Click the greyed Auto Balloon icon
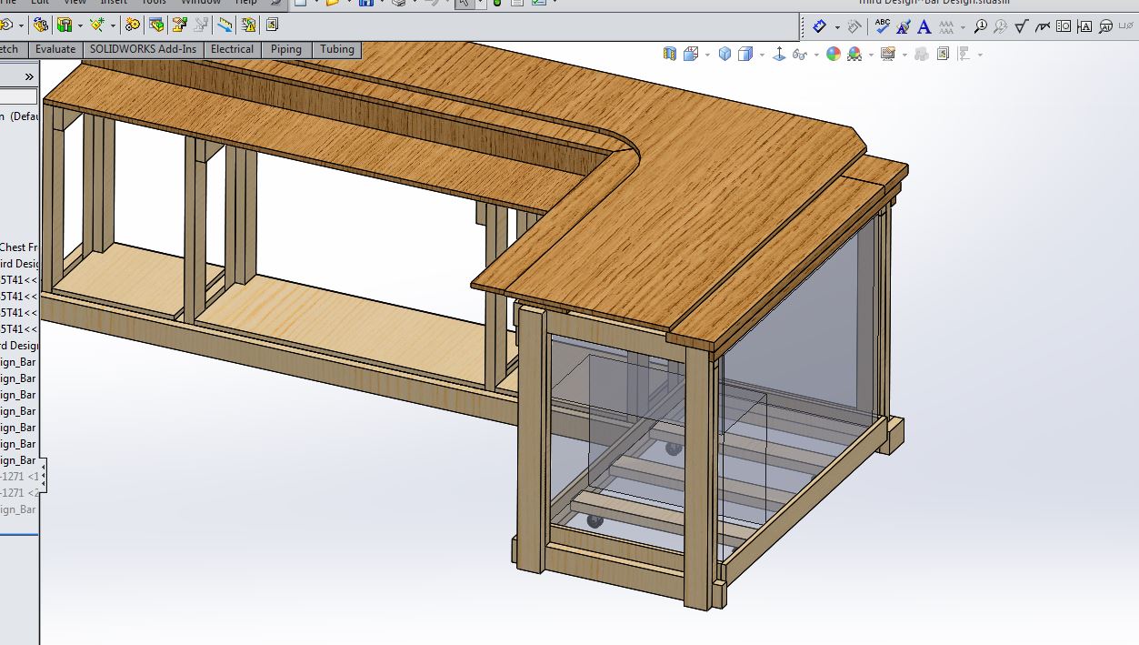1139x645 pixels. coord(1000,27)
